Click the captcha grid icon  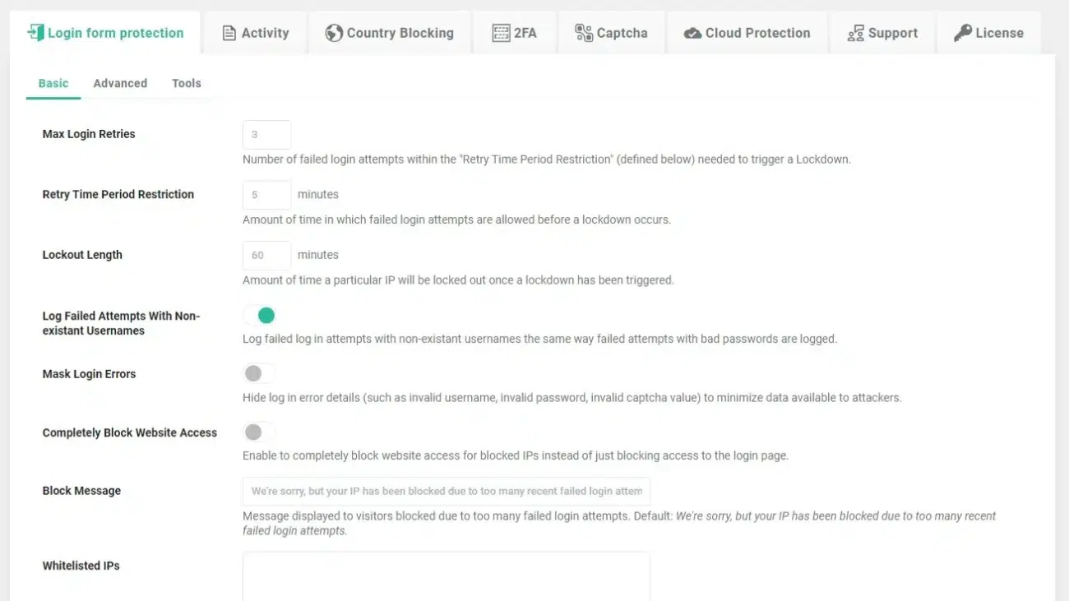tap(585, 32)
